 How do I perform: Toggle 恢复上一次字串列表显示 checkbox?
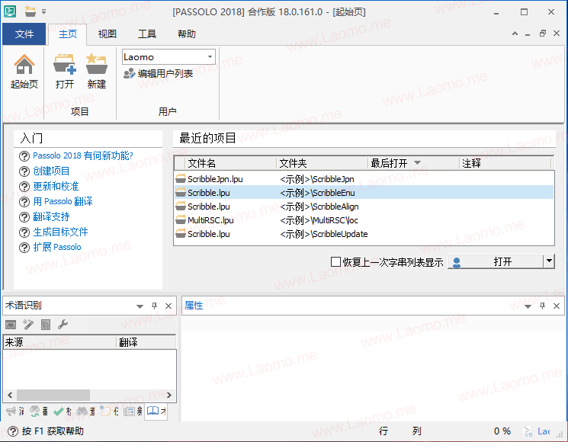335,261
